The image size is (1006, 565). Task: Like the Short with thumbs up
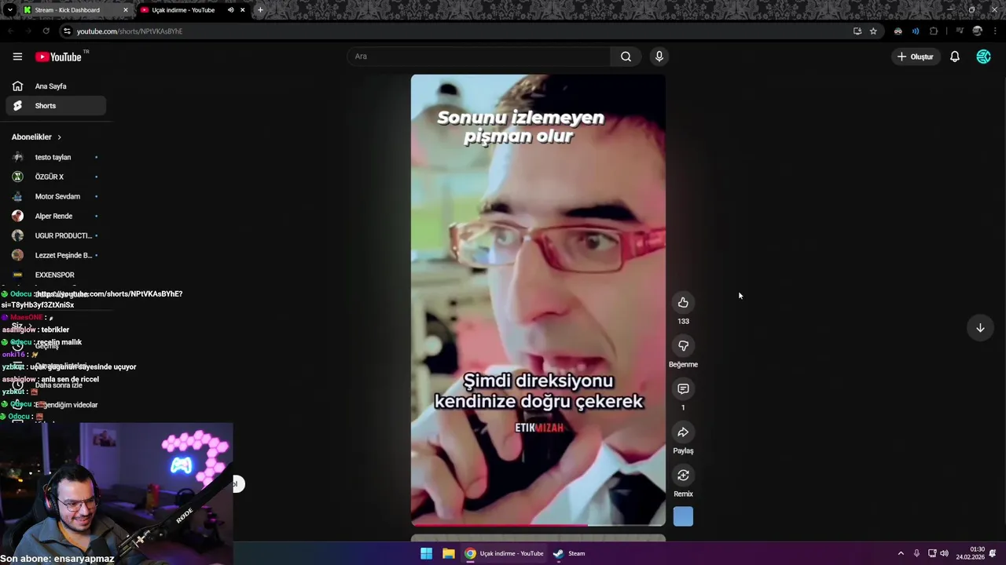[683, 303]
